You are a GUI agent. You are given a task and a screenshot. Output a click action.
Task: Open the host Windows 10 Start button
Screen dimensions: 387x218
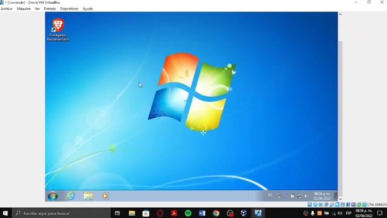(x=5, y=213)
